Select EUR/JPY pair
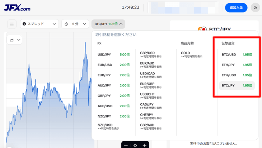Image resolution: width=262 pixels, height=148 pixels. tap(114, 75)
